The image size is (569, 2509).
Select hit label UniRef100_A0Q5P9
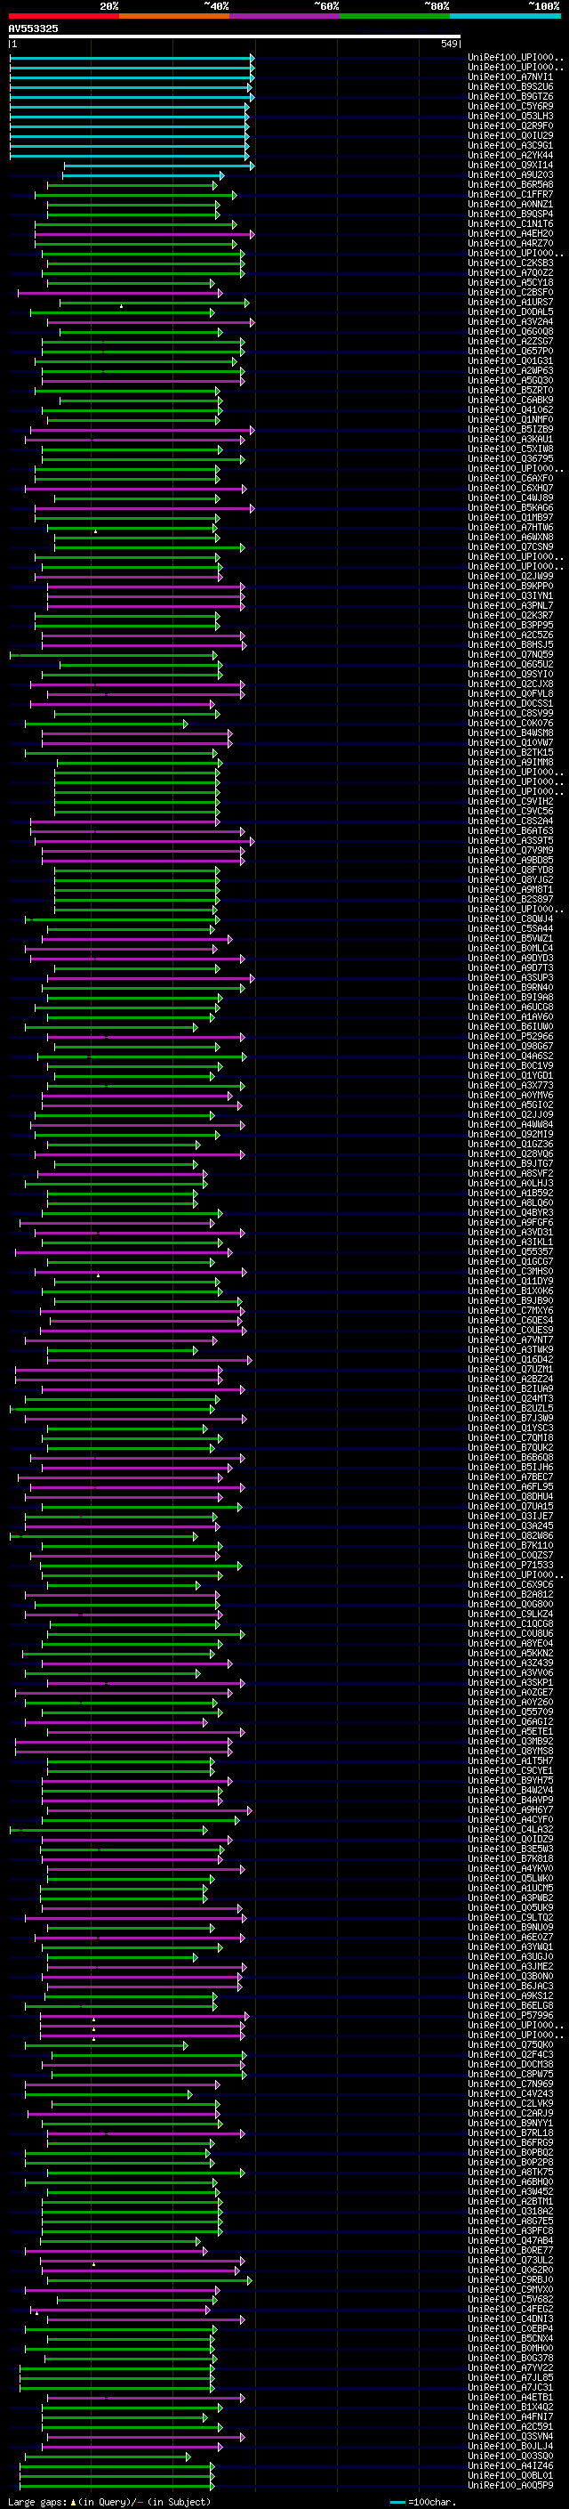coord(510,2486)
